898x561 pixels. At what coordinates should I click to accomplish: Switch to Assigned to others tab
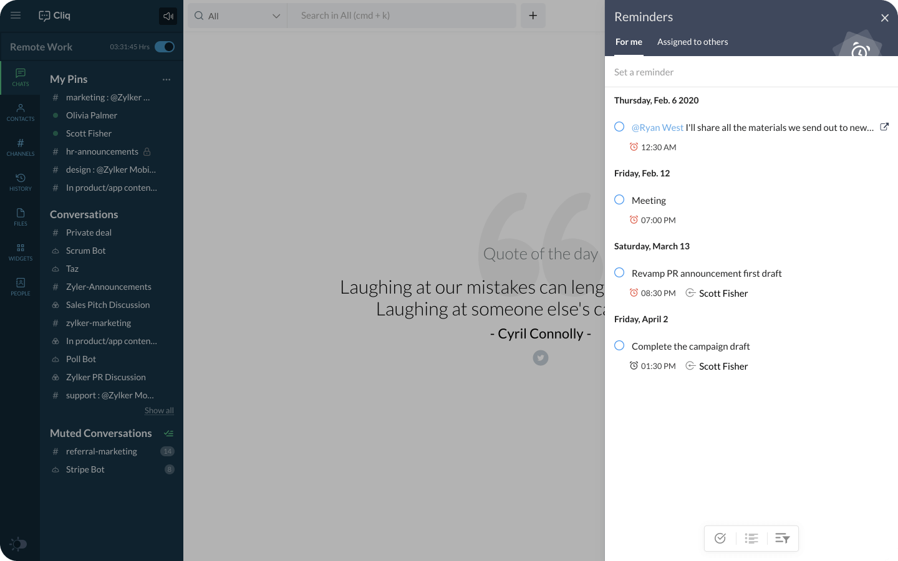[692, 42]
